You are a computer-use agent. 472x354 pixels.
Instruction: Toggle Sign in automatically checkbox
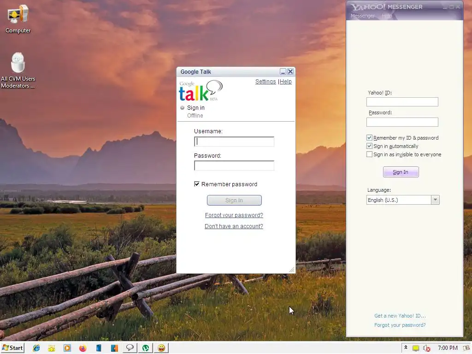(x=369, y=146)
